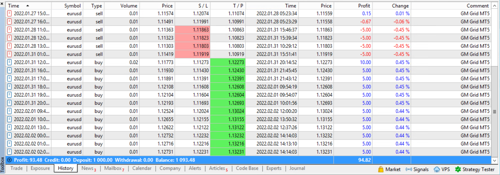
Task: Click the T / P column header
Action: pyautogui.click(x=228, y=6)
